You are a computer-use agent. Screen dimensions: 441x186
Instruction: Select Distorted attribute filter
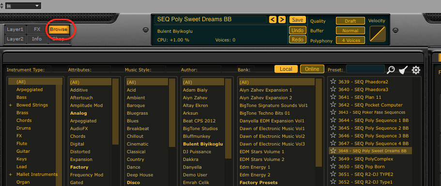click(x=80, y=151)
